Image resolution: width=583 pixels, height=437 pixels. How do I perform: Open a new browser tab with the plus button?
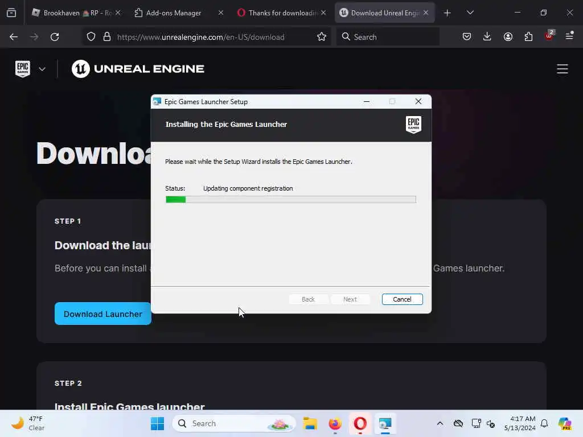pyautogui.click(x=447, y=13)
